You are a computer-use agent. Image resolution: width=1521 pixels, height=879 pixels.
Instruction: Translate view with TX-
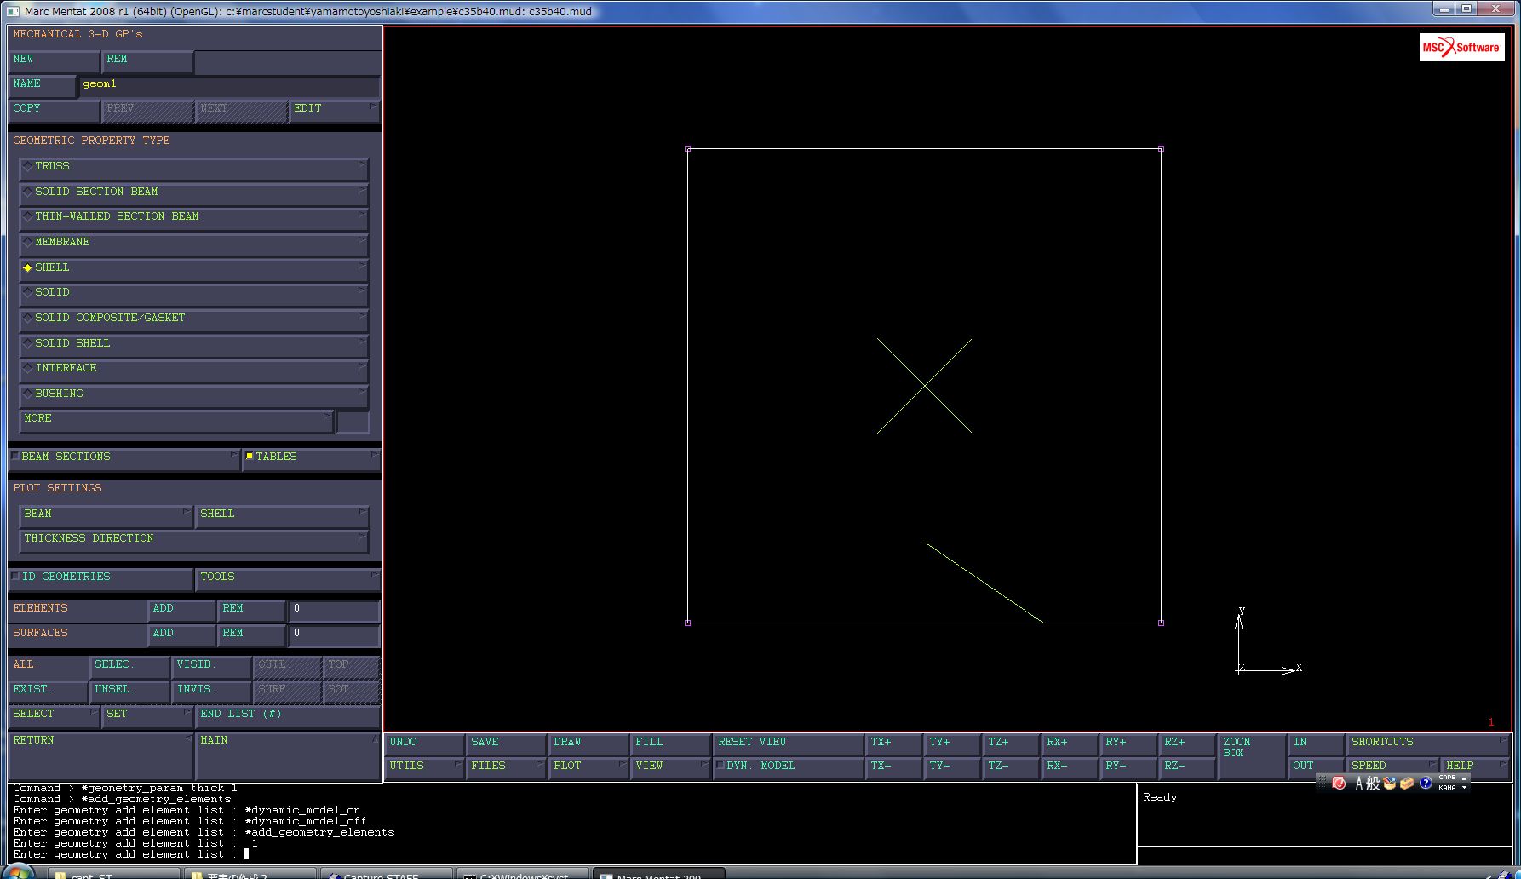click(893, 767)
